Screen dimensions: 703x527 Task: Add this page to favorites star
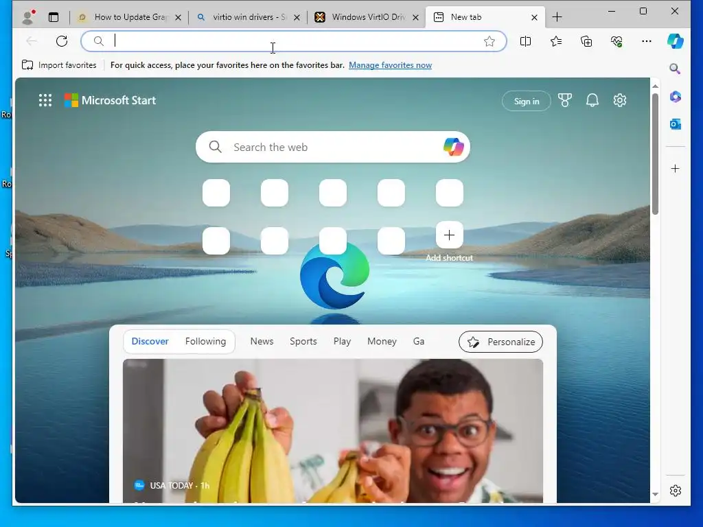[489, 41]
